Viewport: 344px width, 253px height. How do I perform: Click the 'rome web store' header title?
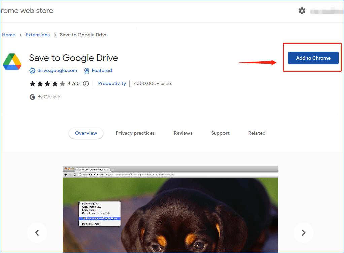coord(27,11)
